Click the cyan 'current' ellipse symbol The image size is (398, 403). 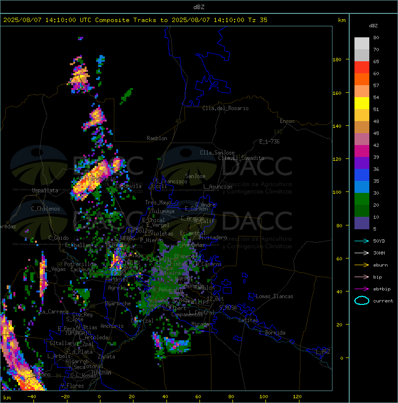coord(362,301)
